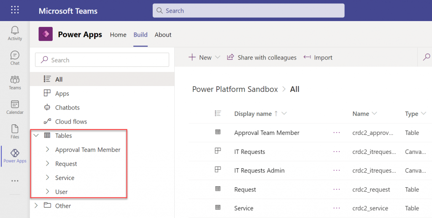Click the Power Apps logo icon
This screenshot has width=432, height=218.
point(46,34)
